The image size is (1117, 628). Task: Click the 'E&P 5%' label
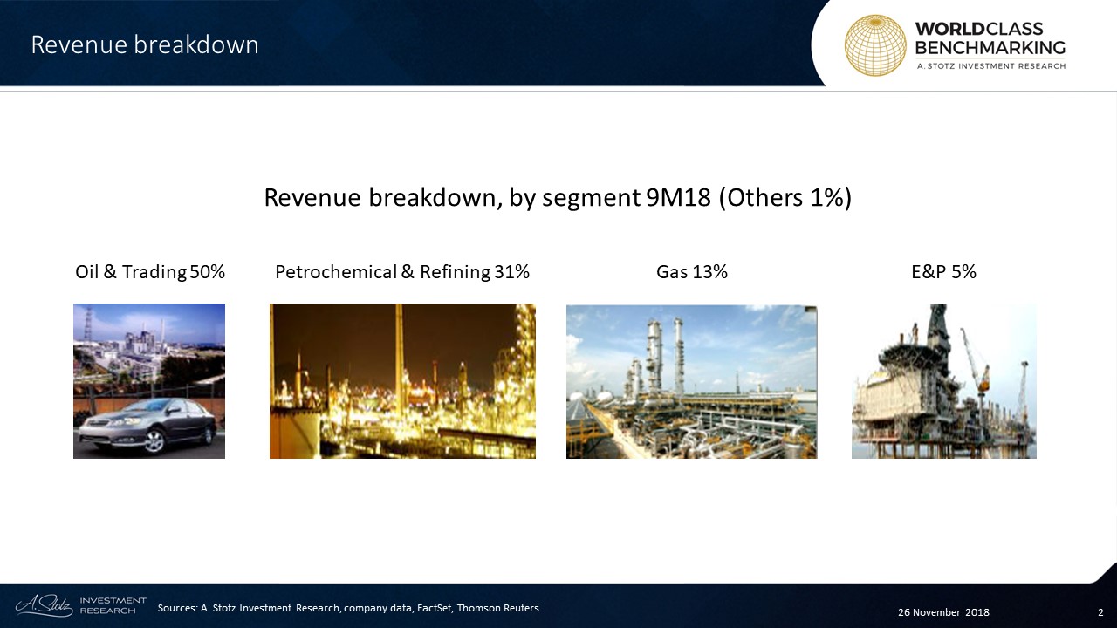click(x=943, y=272)
